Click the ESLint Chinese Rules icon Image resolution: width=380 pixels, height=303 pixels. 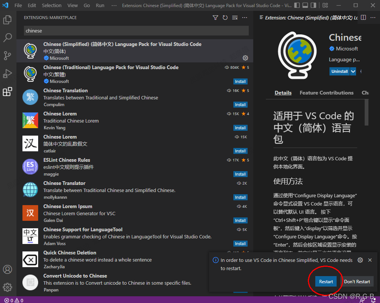coord(30,167)
